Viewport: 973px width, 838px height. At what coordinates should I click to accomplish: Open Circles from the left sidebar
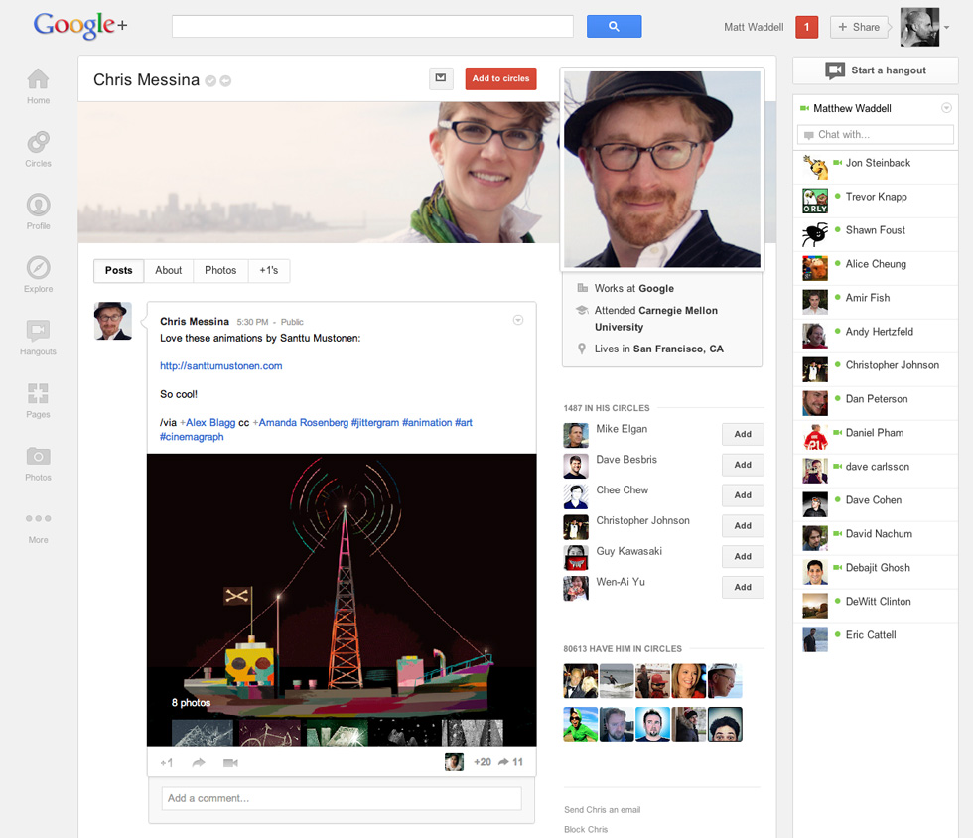click(x=38, y=148)
